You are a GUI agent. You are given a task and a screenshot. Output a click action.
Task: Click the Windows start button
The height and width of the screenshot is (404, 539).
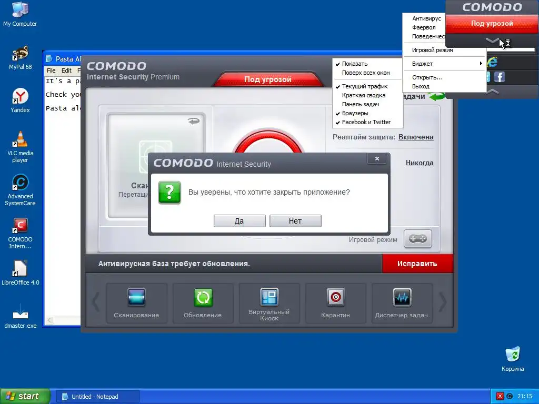point(25,396)
